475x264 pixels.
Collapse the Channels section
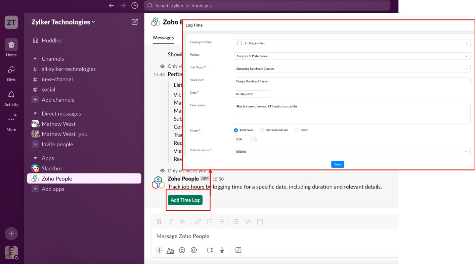tap(35, 59)
